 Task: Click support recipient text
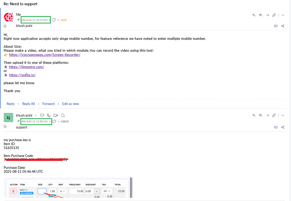pyautogui.click(x=21, y=127)
